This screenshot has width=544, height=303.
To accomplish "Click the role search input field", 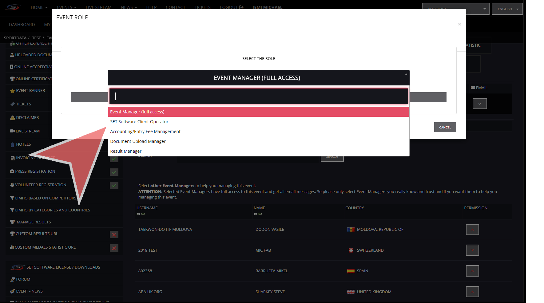I will pos(258,96).
